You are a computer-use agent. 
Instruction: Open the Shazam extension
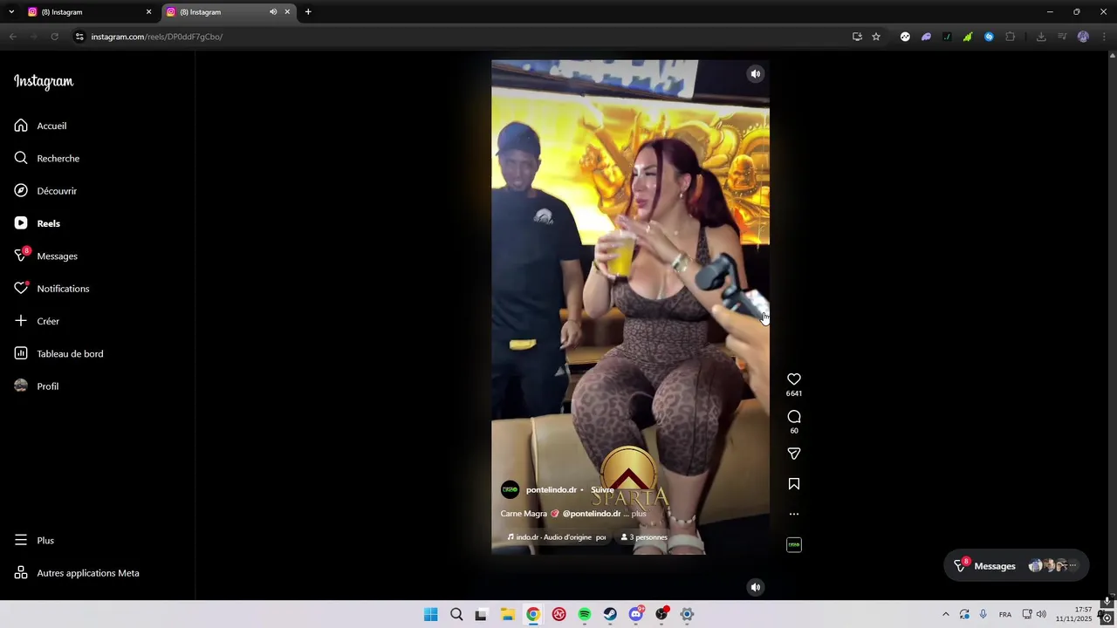pyautogui.click(x=989, y=37)
